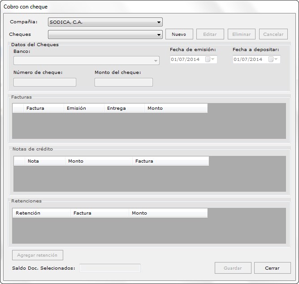This screenshot has width=299, height=284.
Task: Click the Nuevo button
Action: 179,34
